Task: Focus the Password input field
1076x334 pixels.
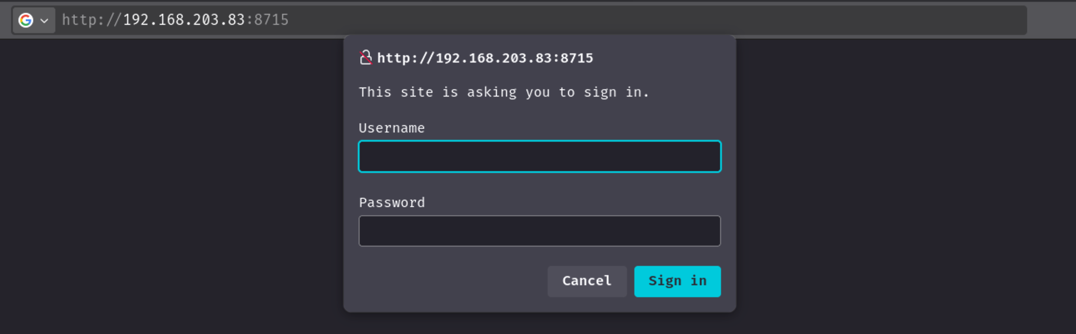Action: pos(539,231)
